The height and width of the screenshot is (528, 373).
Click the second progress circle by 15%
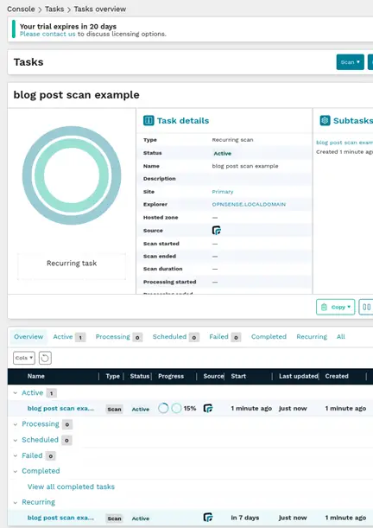pyautogui.click(x=177, y=409)
